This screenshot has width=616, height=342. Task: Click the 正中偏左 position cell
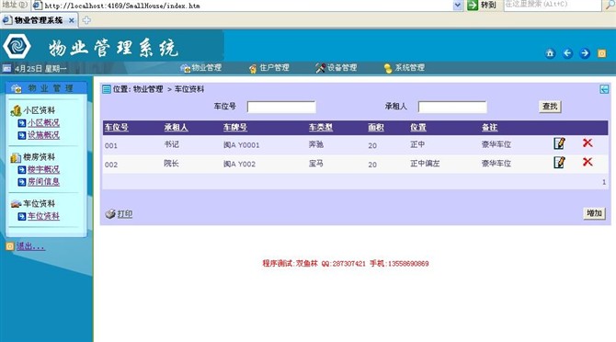(x=425, y=164)
